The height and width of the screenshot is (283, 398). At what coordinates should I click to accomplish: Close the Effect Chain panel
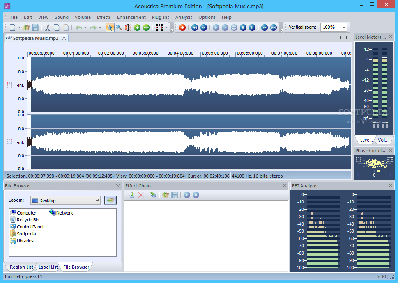point(285,186)
